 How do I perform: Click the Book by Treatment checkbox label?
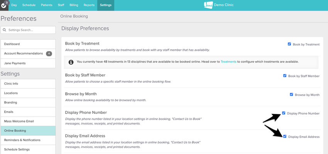(306, 44)
